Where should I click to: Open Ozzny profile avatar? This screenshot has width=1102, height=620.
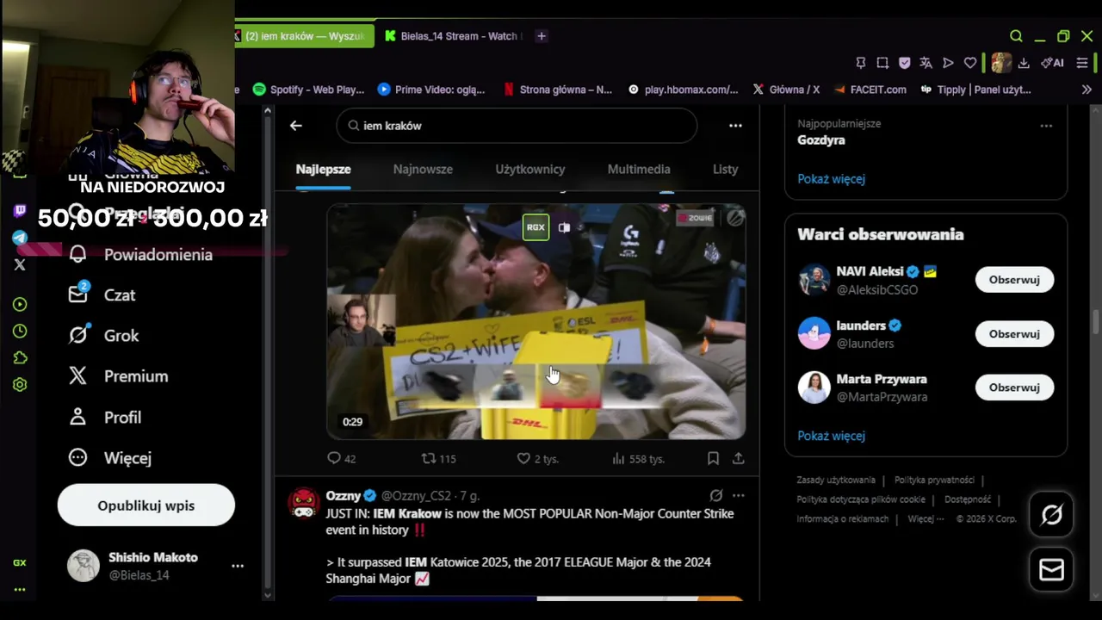[304, 503]
